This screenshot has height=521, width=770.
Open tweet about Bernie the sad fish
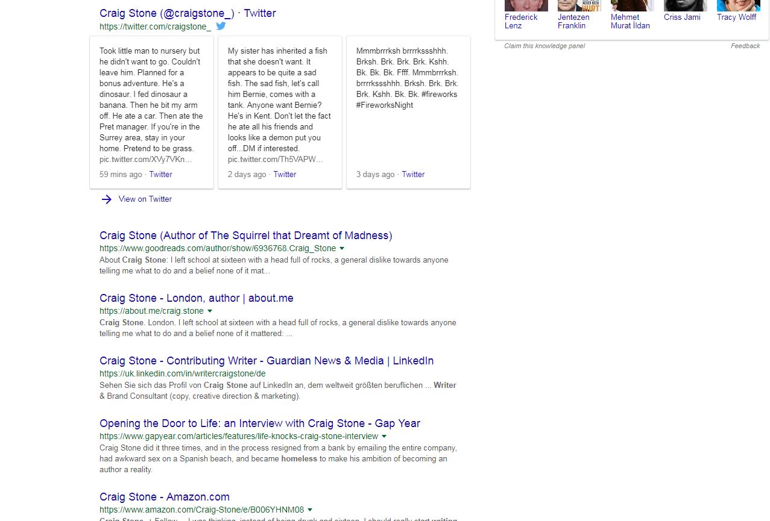tap(280, 113)
